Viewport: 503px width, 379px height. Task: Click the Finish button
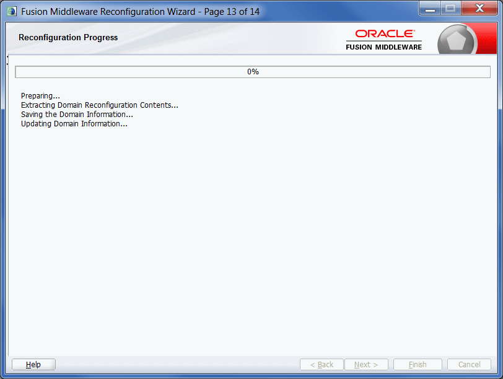[418, 365]
